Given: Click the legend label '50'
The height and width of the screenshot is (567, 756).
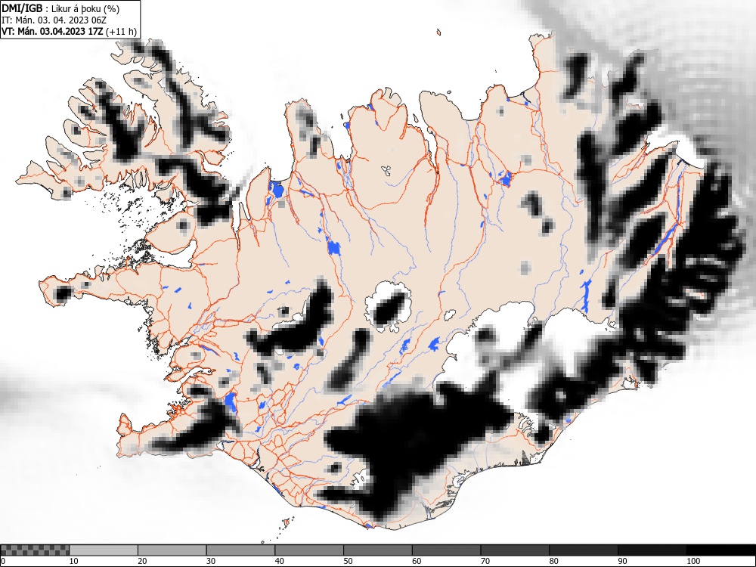Looking at the screenshot, I should click(348, 561).
